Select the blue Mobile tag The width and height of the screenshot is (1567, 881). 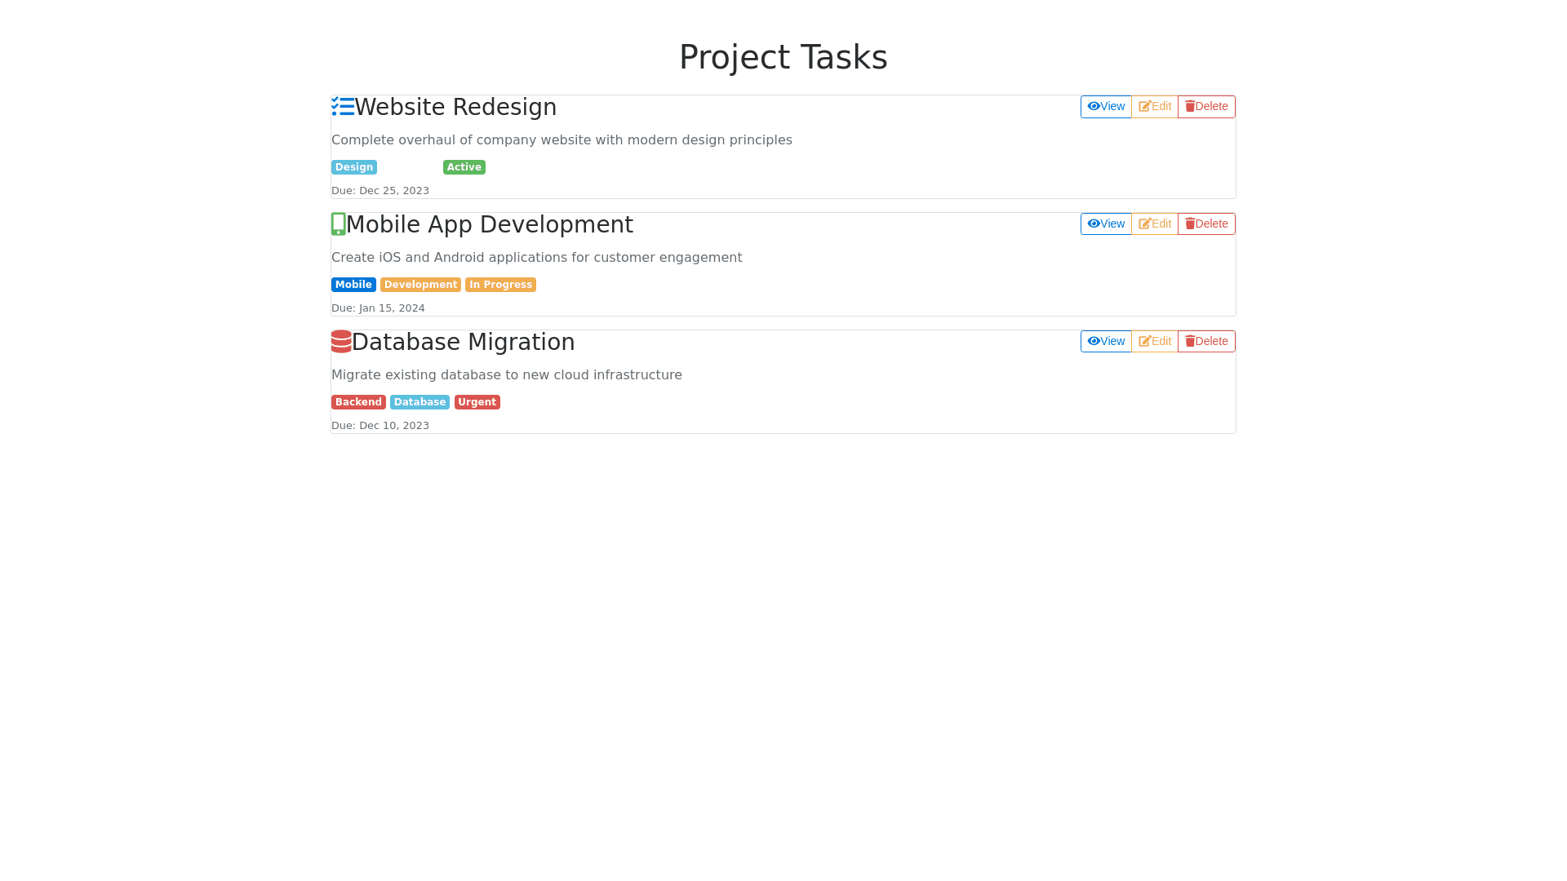tap(353, 285)
